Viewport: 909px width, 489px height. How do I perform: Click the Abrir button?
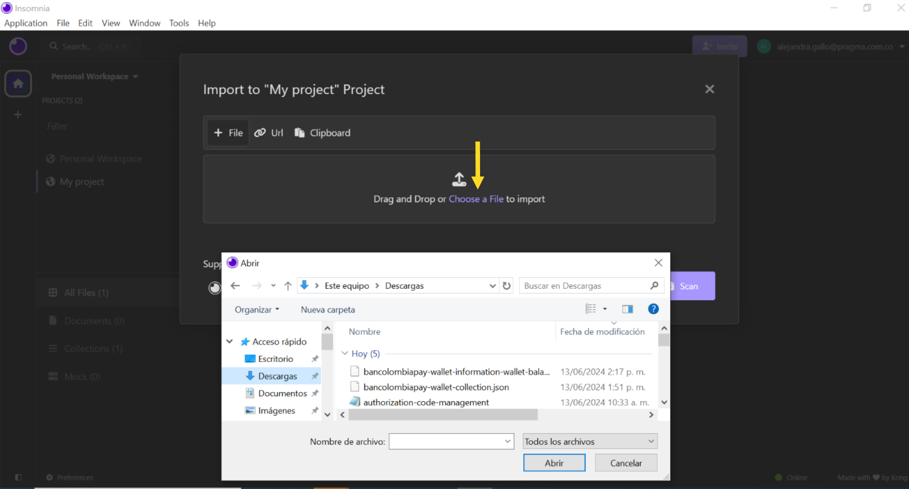point(554,462)
